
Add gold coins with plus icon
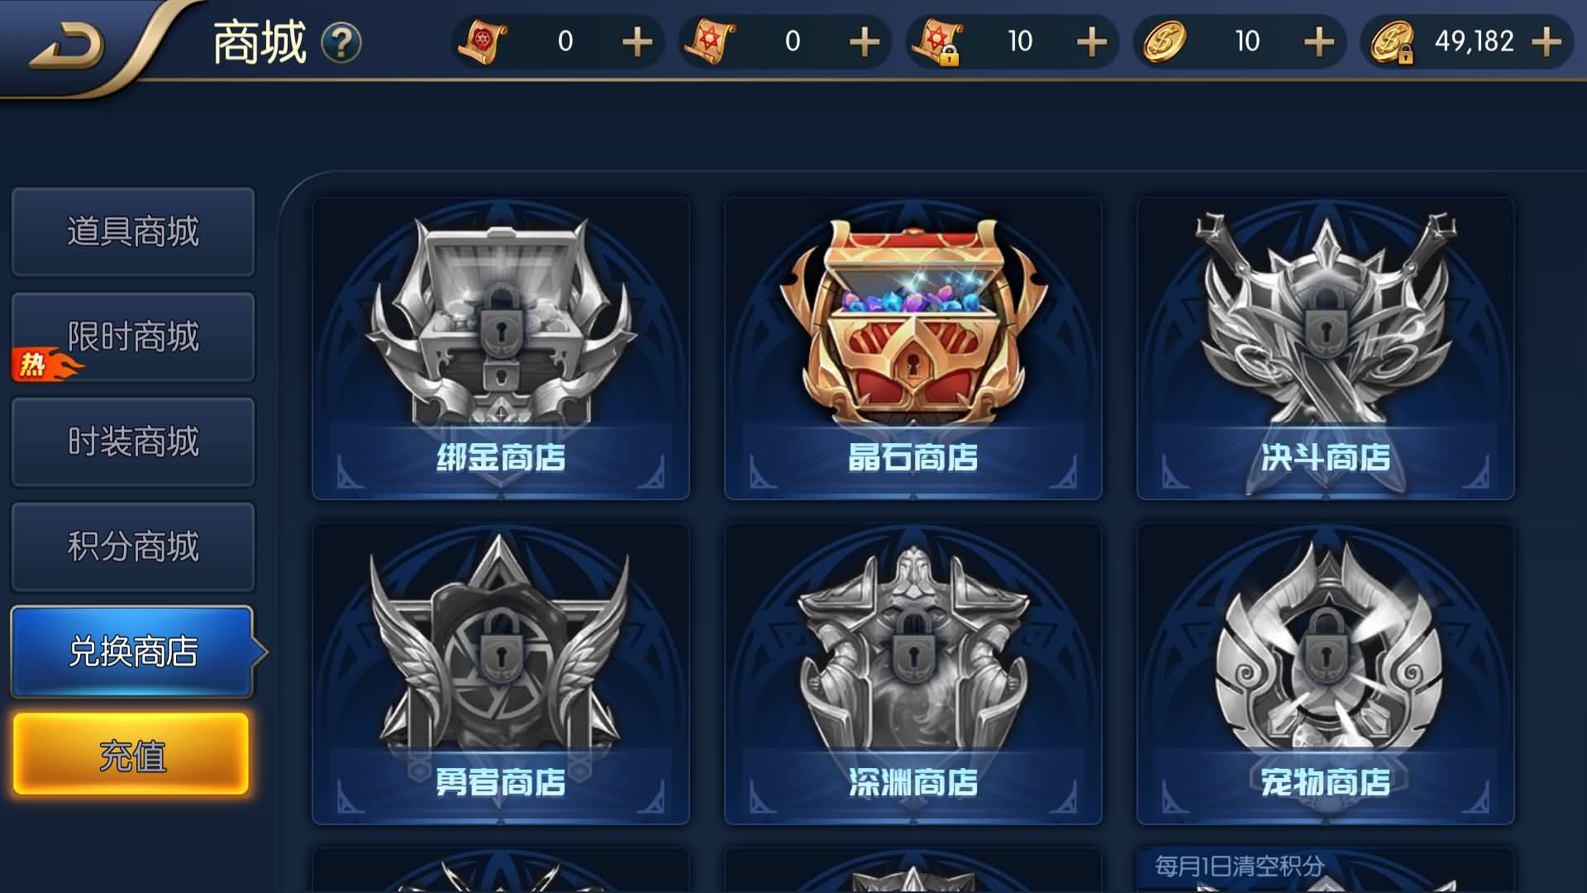click(x=1318, y=41)
